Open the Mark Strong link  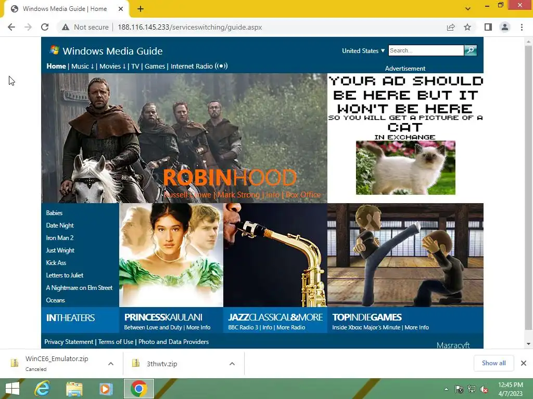pos(238,195)
